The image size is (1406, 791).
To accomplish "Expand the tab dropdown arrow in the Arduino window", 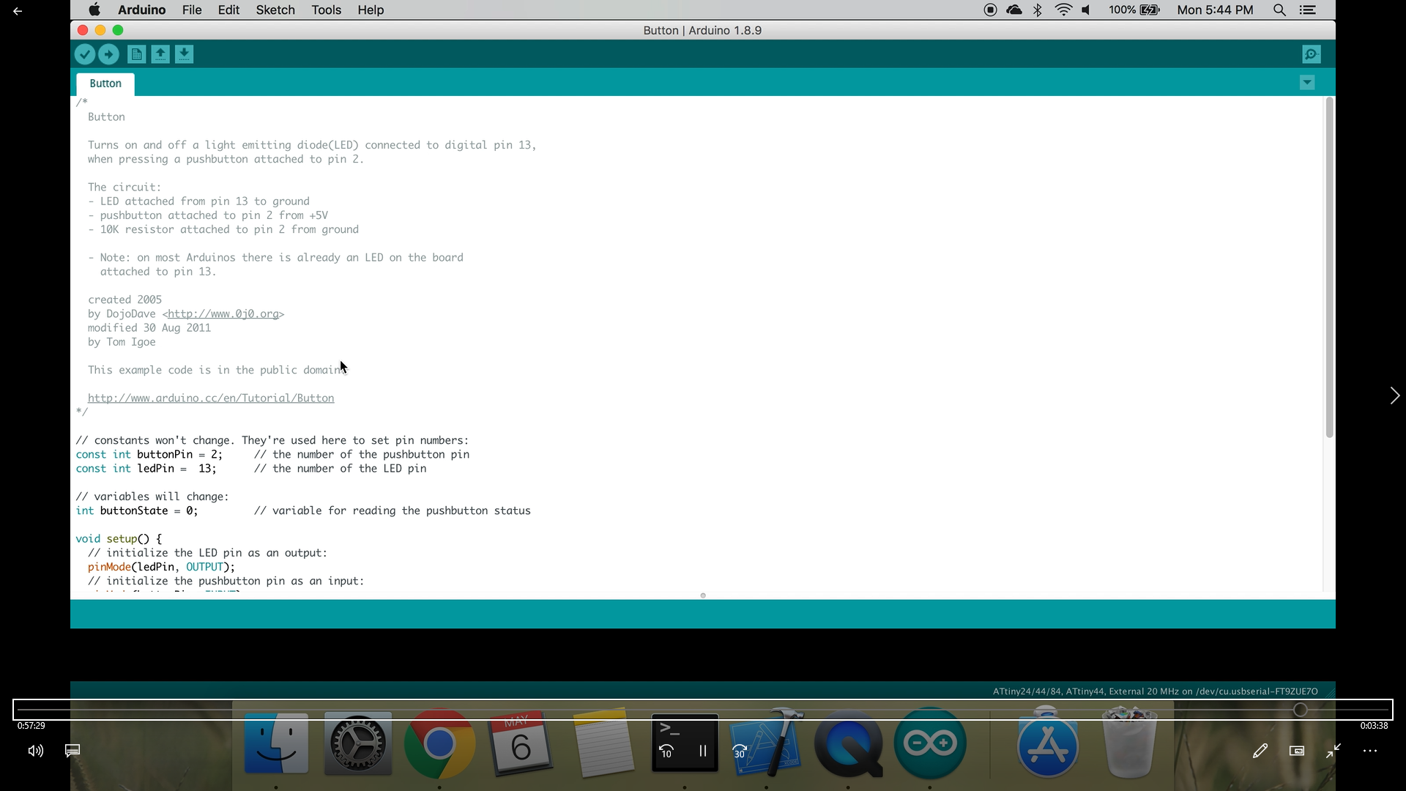I will tap(1307, 83).
